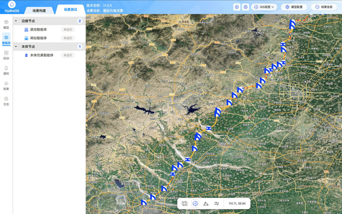This screenshot has width=342, height=214.
Task: Select the 扰动 sidebar icon
Action: point(6,55)
